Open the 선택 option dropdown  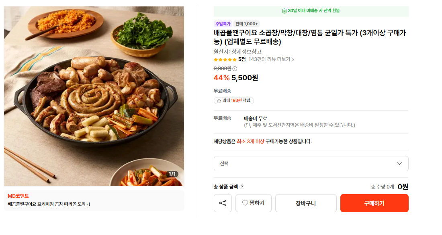[311, 164]
